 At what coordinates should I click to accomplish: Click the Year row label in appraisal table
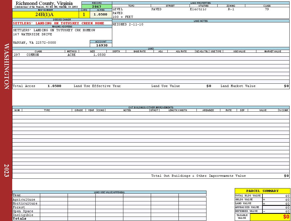click(17, 195)
